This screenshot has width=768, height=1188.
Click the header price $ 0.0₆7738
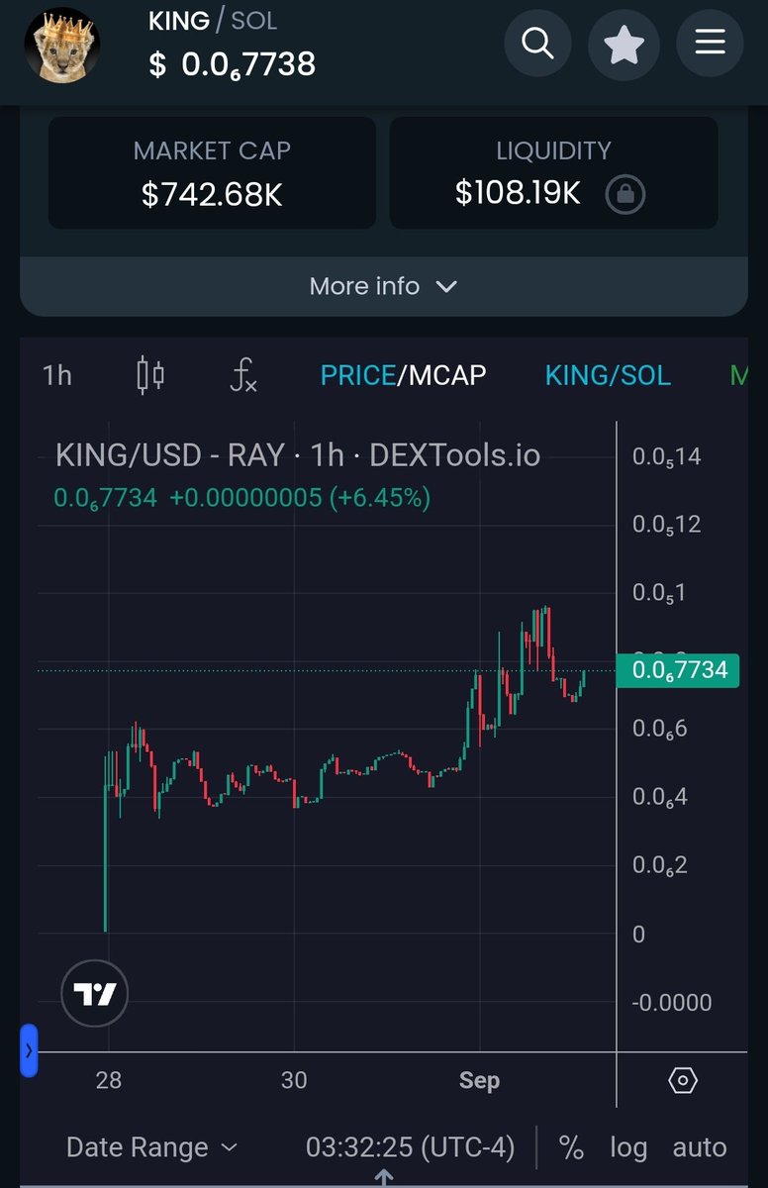point(233,64)
